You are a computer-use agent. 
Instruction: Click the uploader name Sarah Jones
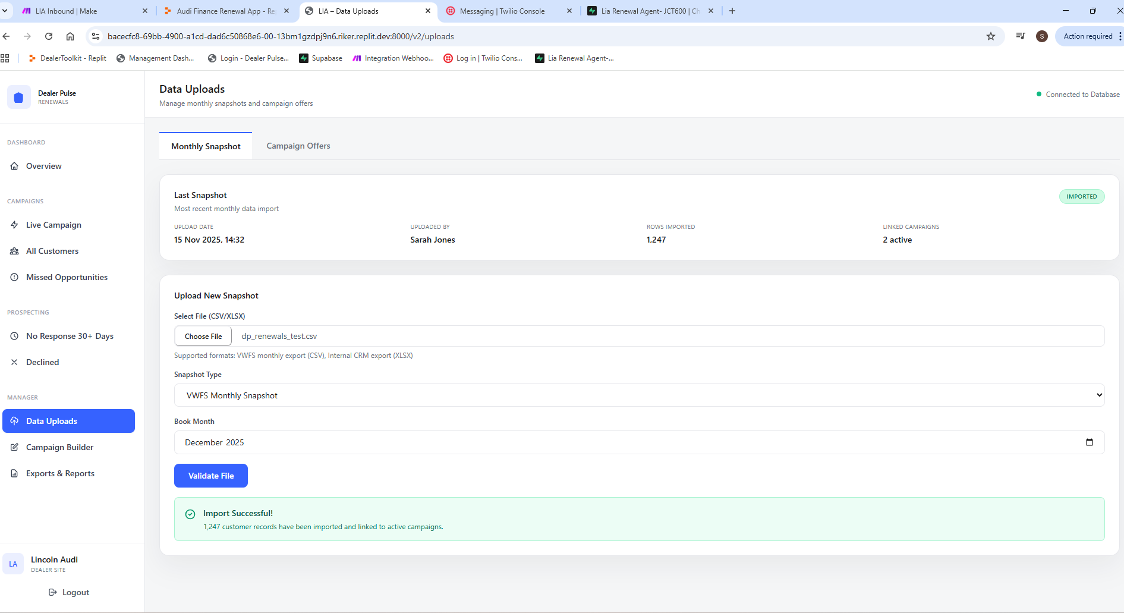tap(433, 240)
